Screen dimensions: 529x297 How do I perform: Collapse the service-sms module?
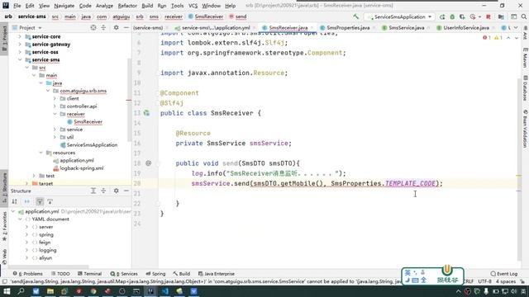(x=20, y=59)
